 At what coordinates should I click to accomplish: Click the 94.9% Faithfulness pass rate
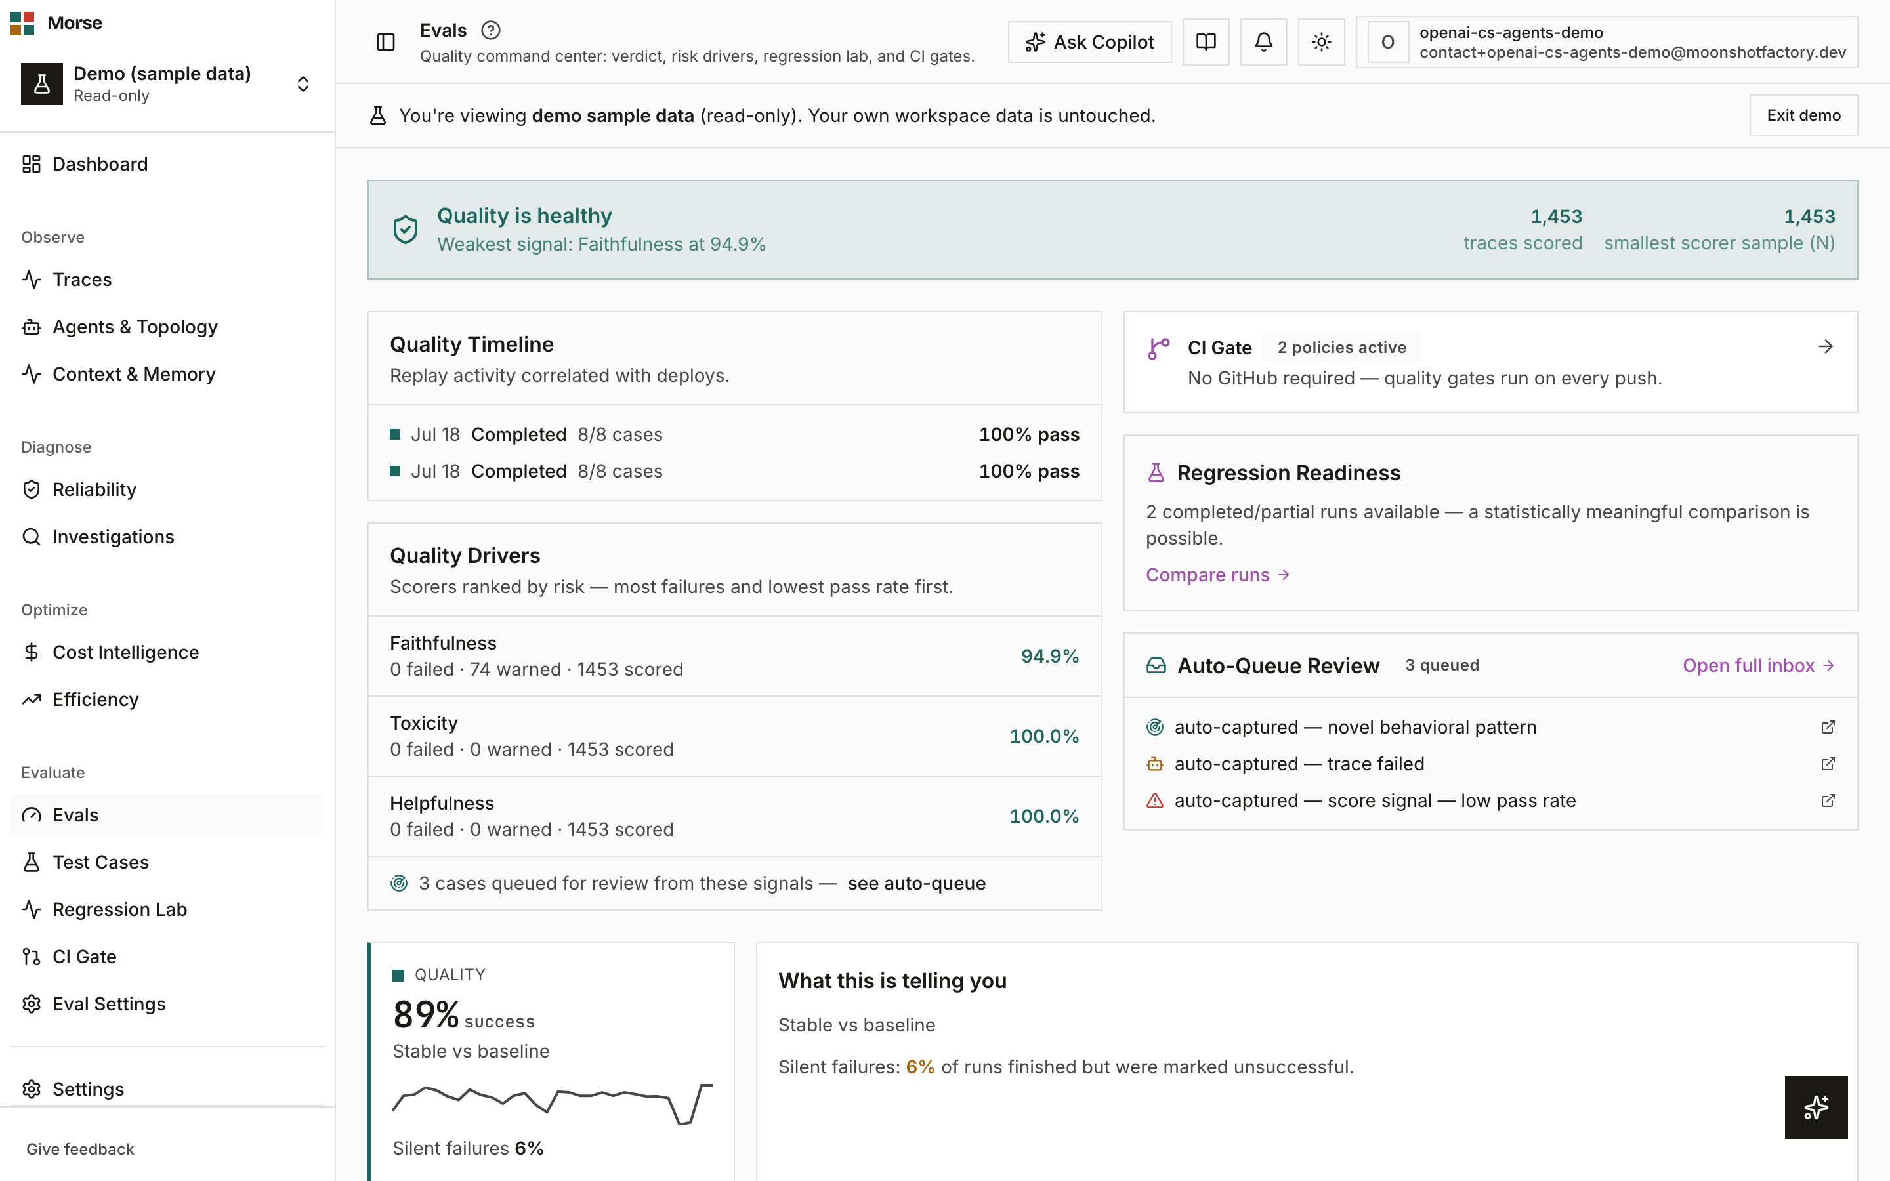1049,656
